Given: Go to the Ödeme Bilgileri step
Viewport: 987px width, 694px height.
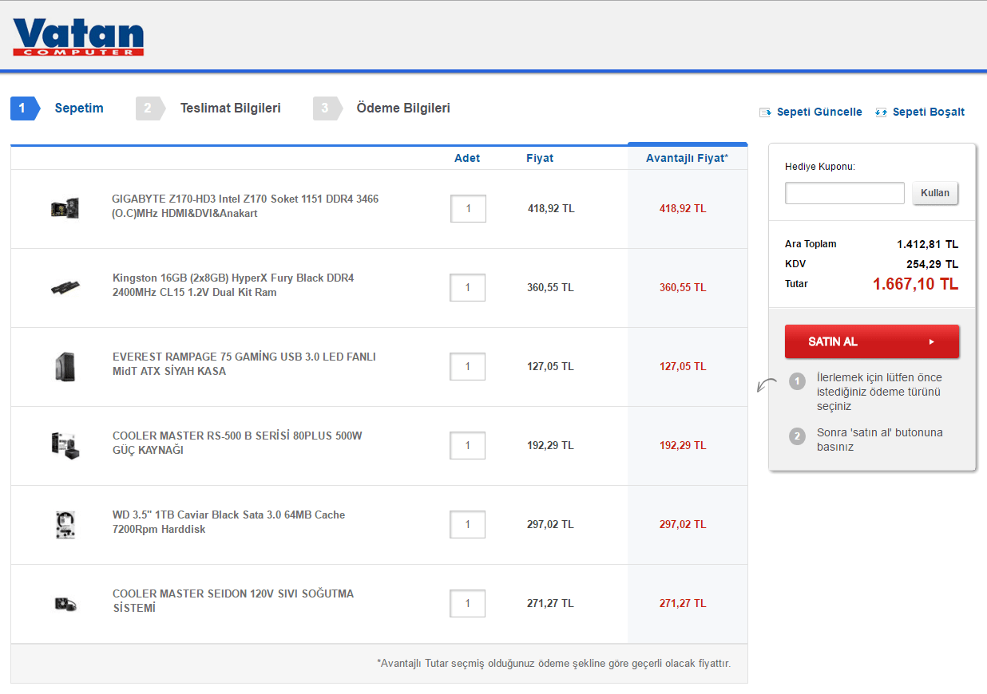Looking at the screenshot, I should point(403,108).
